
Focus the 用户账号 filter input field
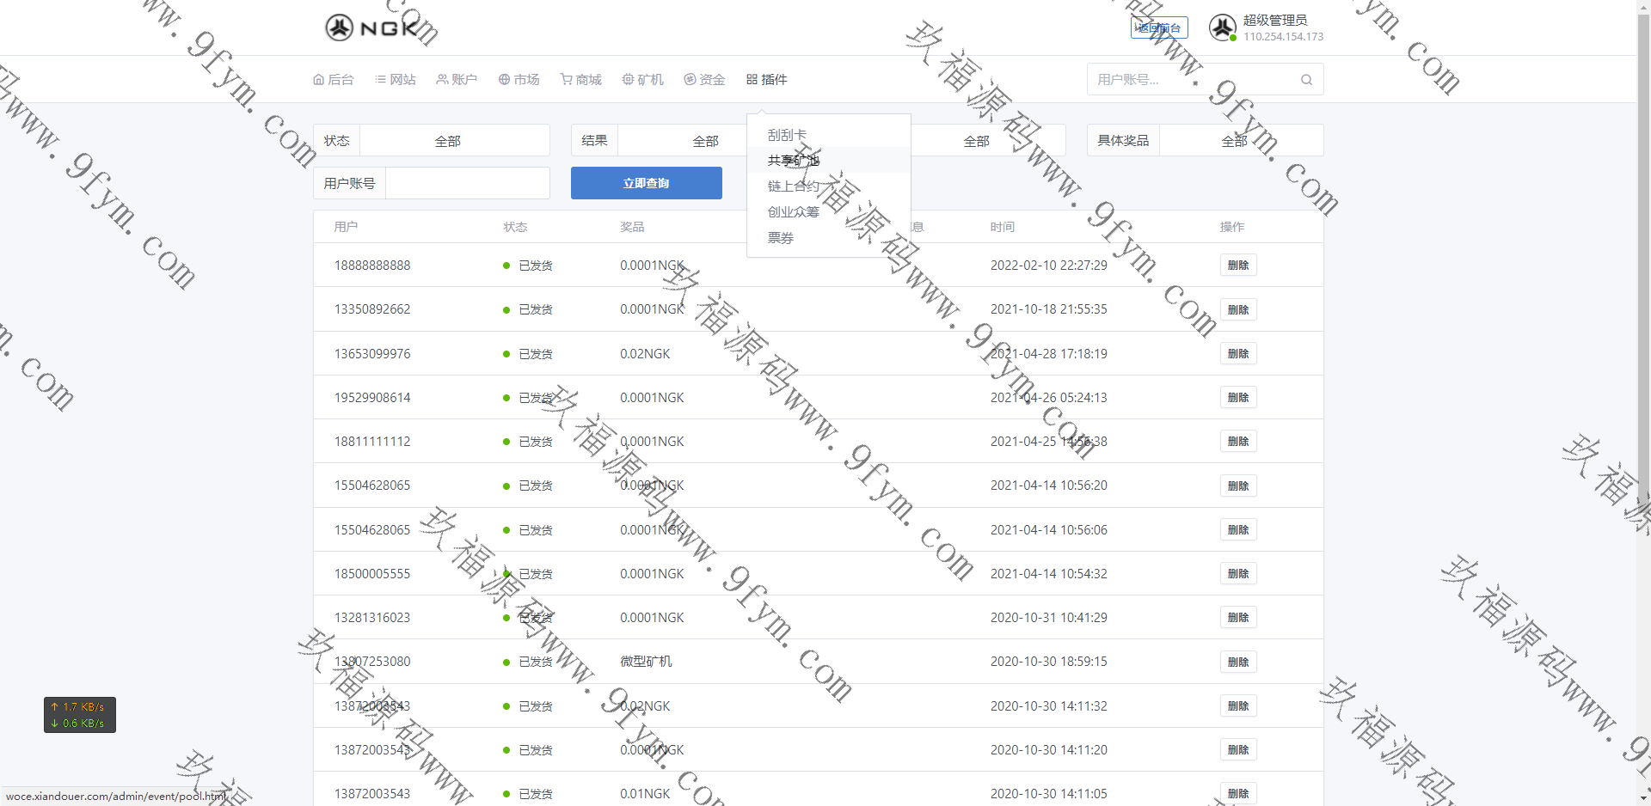point(467,183)
